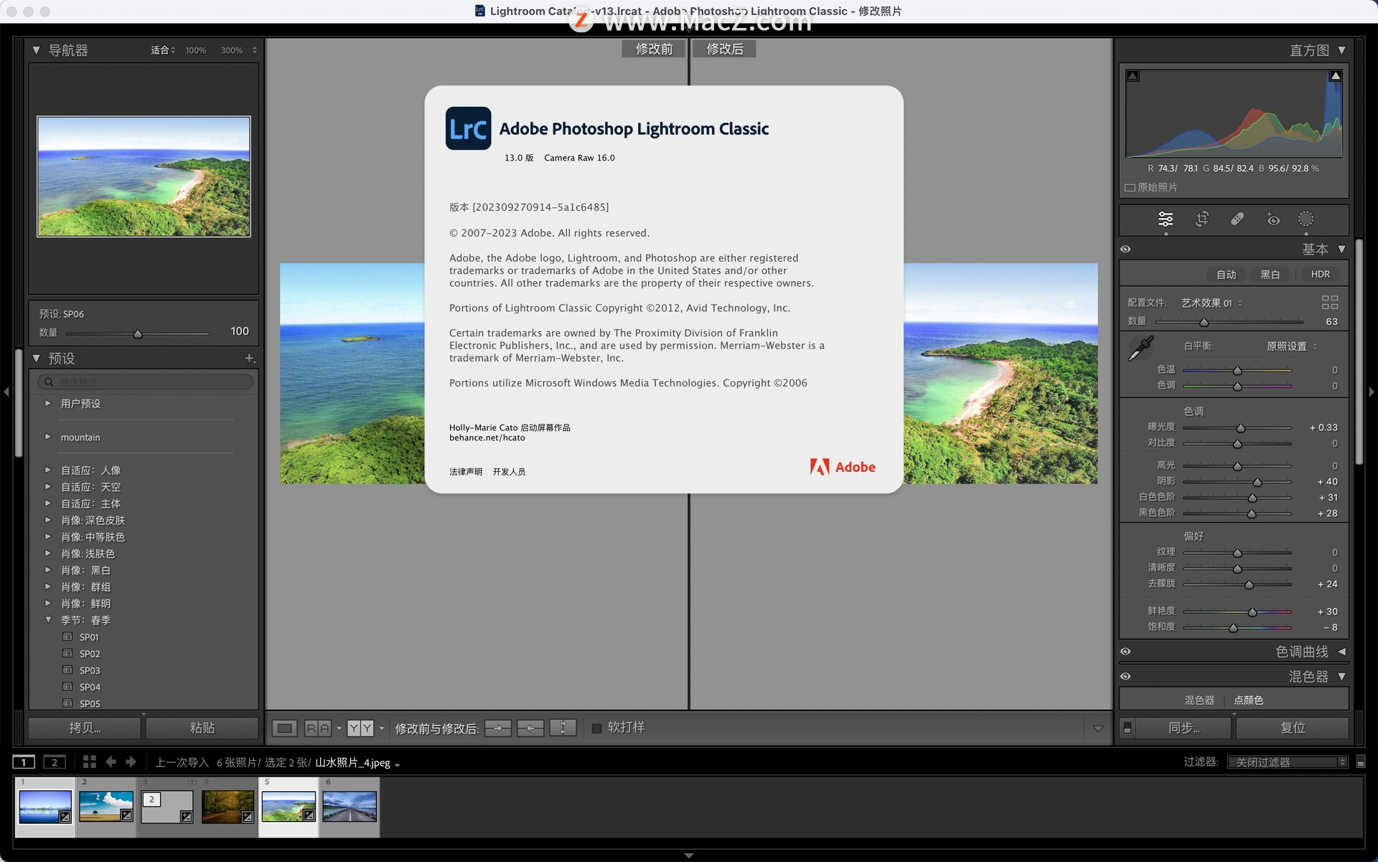
Task: Switch to 修改后 view tab
Action: 727,49
